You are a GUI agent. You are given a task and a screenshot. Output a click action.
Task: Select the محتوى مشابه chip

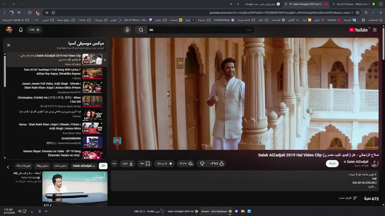[x=61, y=166]
